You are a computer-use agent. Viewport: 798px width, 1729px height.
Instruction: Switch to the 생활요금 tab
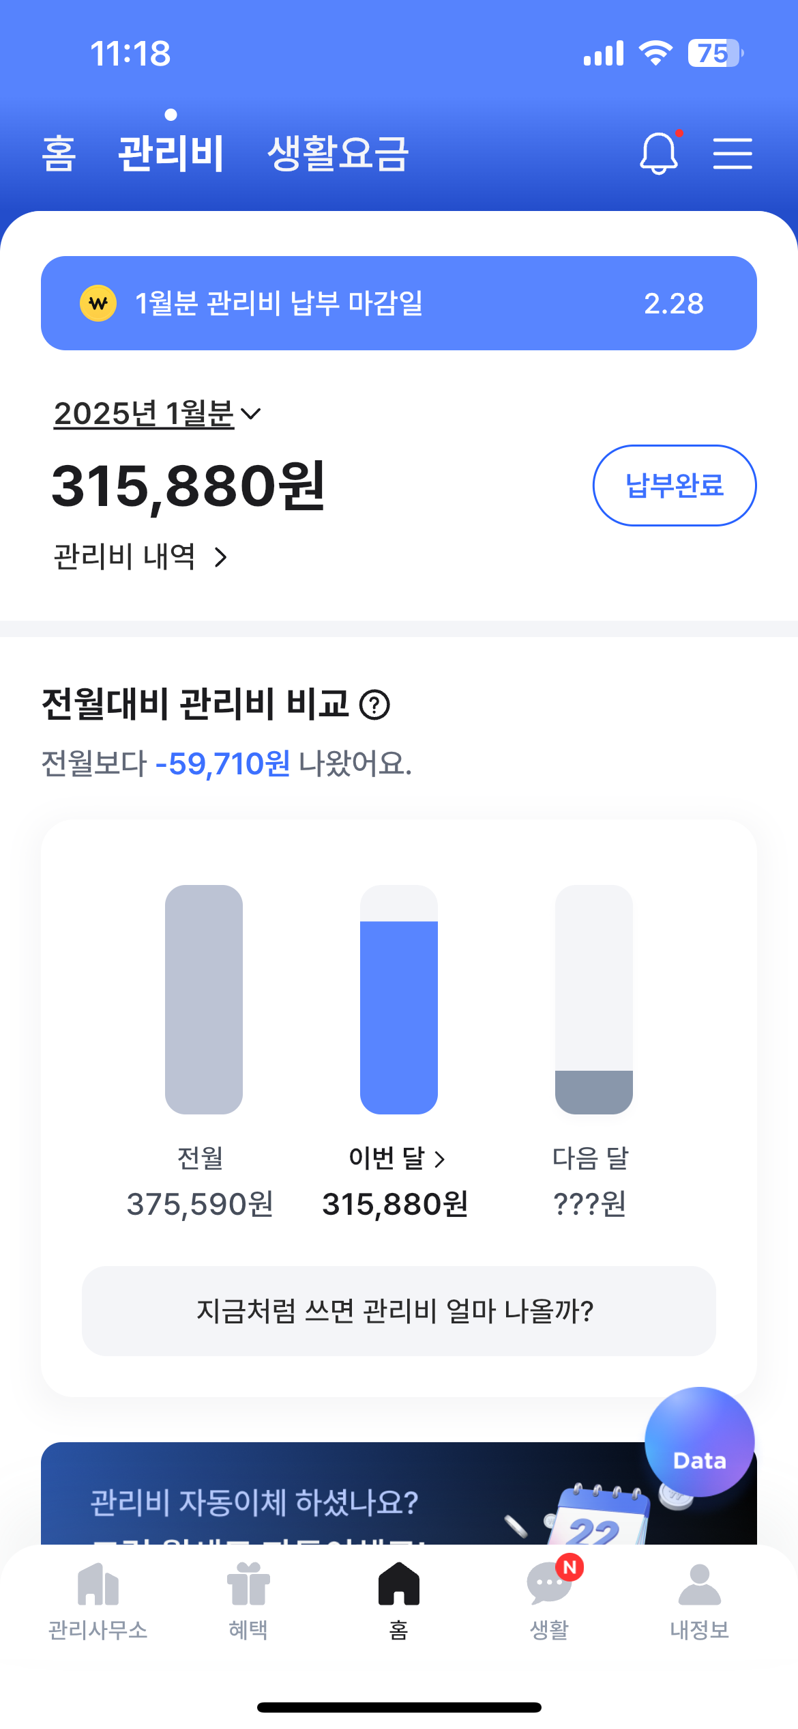(338, 153)
